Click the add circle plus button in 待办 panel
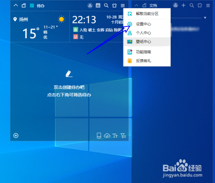Viewport: 215px width, 183px height. pos(16,135)
